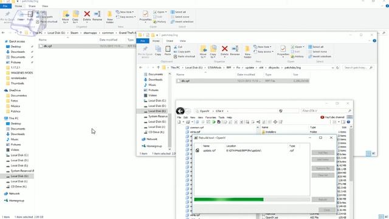Click the refresh icon in the patchday3ng address bar
Image resolution: width=389 pixels, height=219 pixels.
(337, 68)
